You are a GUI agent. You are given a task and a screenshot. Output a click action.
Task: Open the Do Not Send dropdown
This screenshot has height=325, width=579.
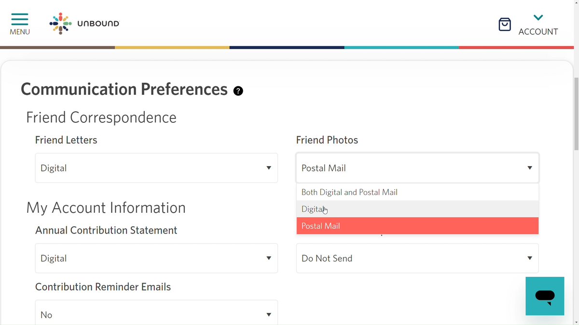tap(417, 258)
